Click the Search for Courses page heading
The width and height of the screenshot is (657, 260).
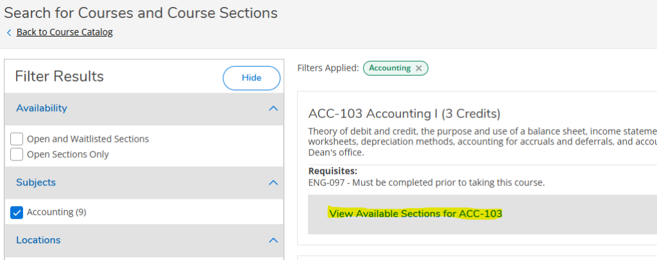coord(141,12)
